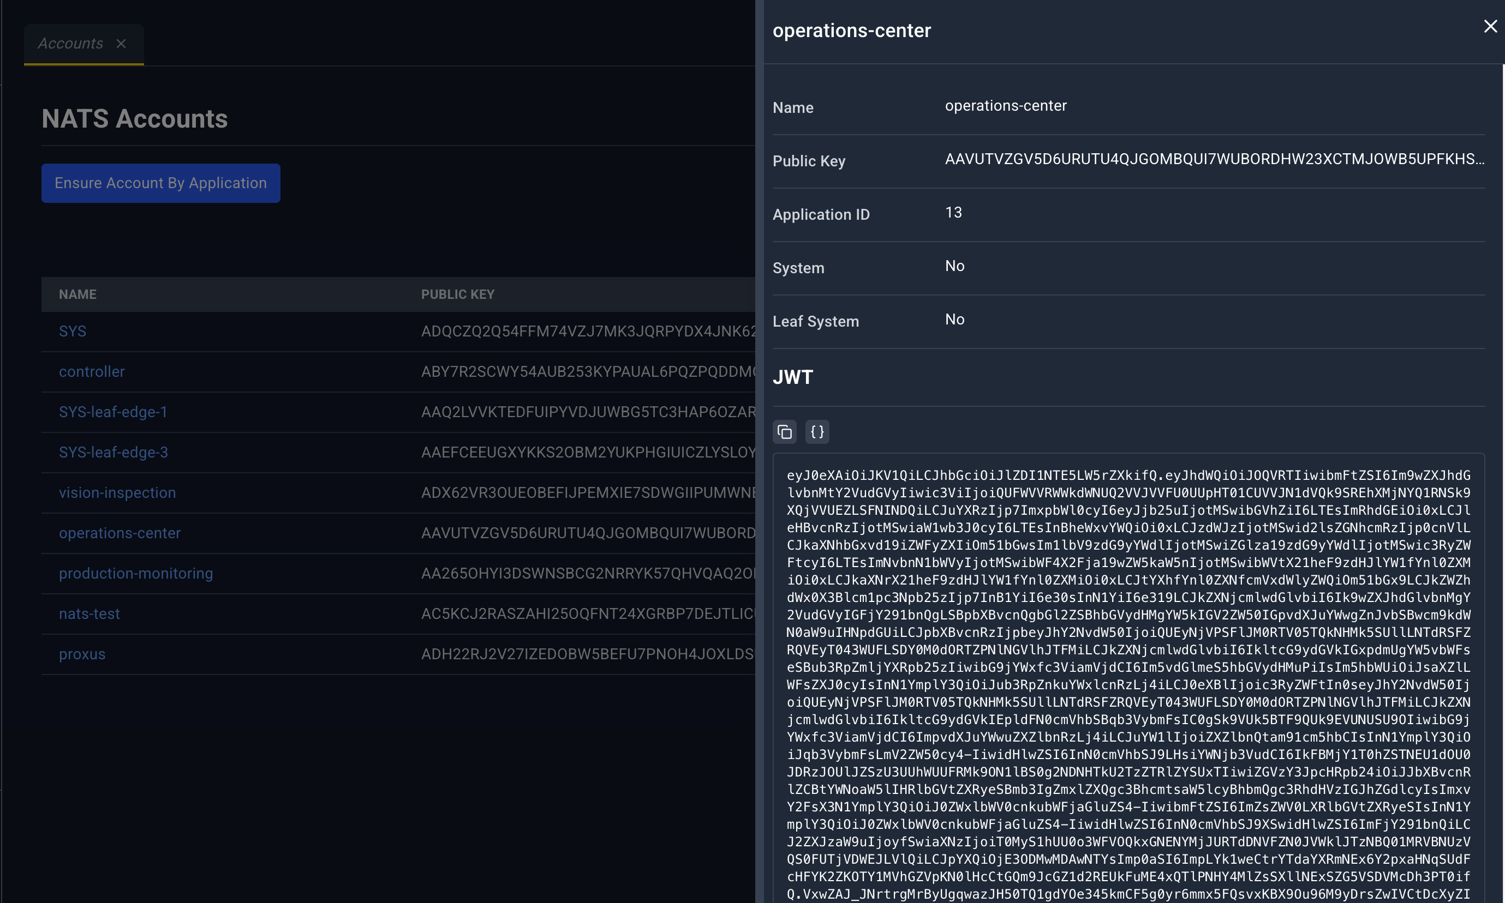This screenshot has width=1505, height=903.
Task: Click the JWT section heading
Action: click(793, 377)
